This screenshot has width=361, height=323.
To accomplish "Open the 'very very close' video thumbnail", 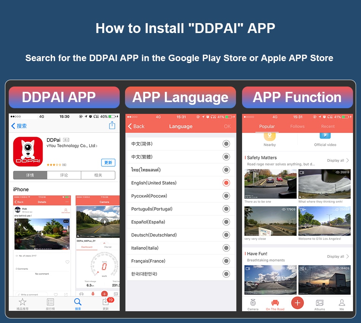I will [x=271, y=221].
